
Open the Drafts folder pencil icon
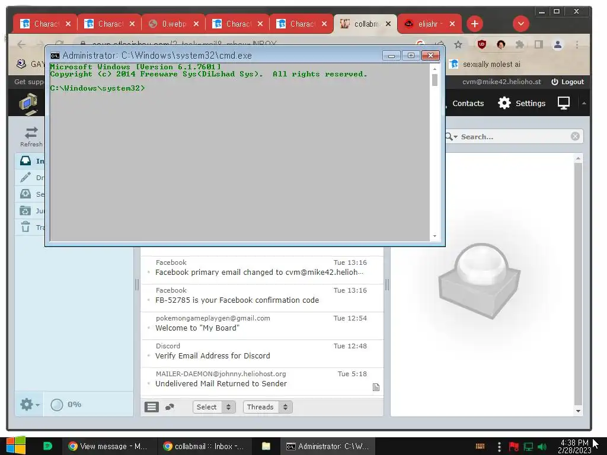[25, 178]
